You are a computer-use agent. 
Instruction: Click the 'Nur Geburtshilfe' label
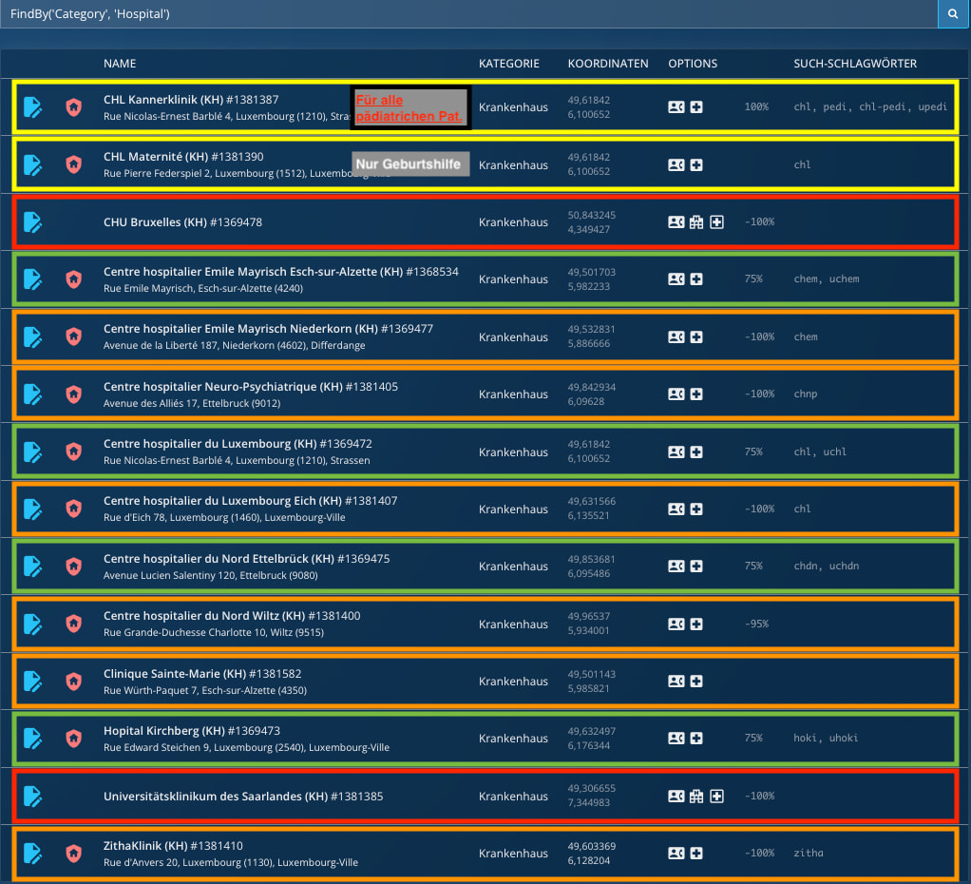[409, 164]
